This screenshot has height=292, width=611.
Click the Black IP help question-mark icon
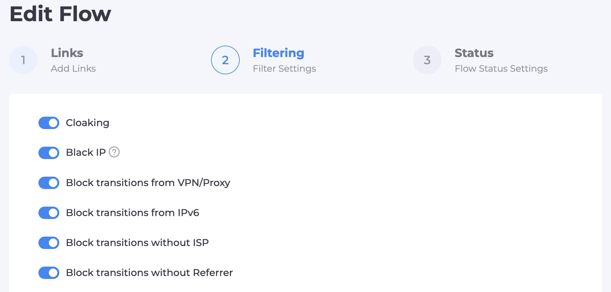(x=114, y=152)
